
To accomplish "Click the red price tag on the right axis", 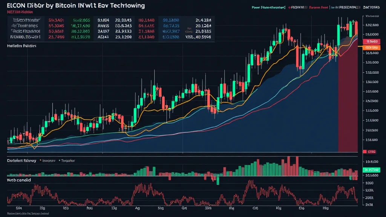I will (x=370, y=41).
